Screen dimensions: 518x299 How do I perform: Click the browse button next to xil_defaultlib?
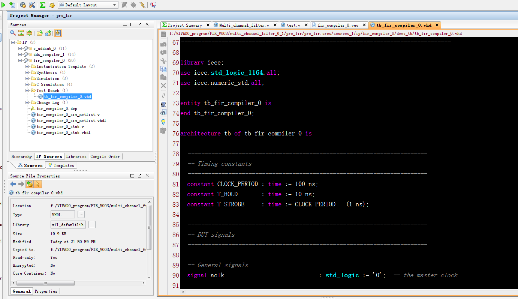click(92, 225)
